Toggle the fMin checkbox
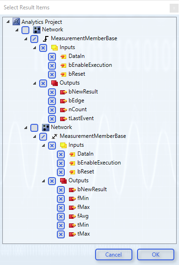 pos(61,199)
